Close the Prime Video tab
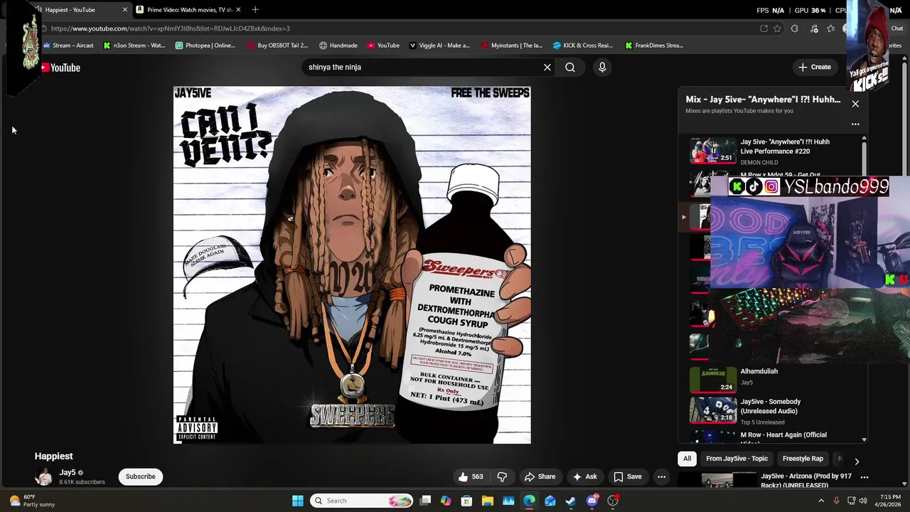This screenshot has width=910, height=512. coord(238,10)
